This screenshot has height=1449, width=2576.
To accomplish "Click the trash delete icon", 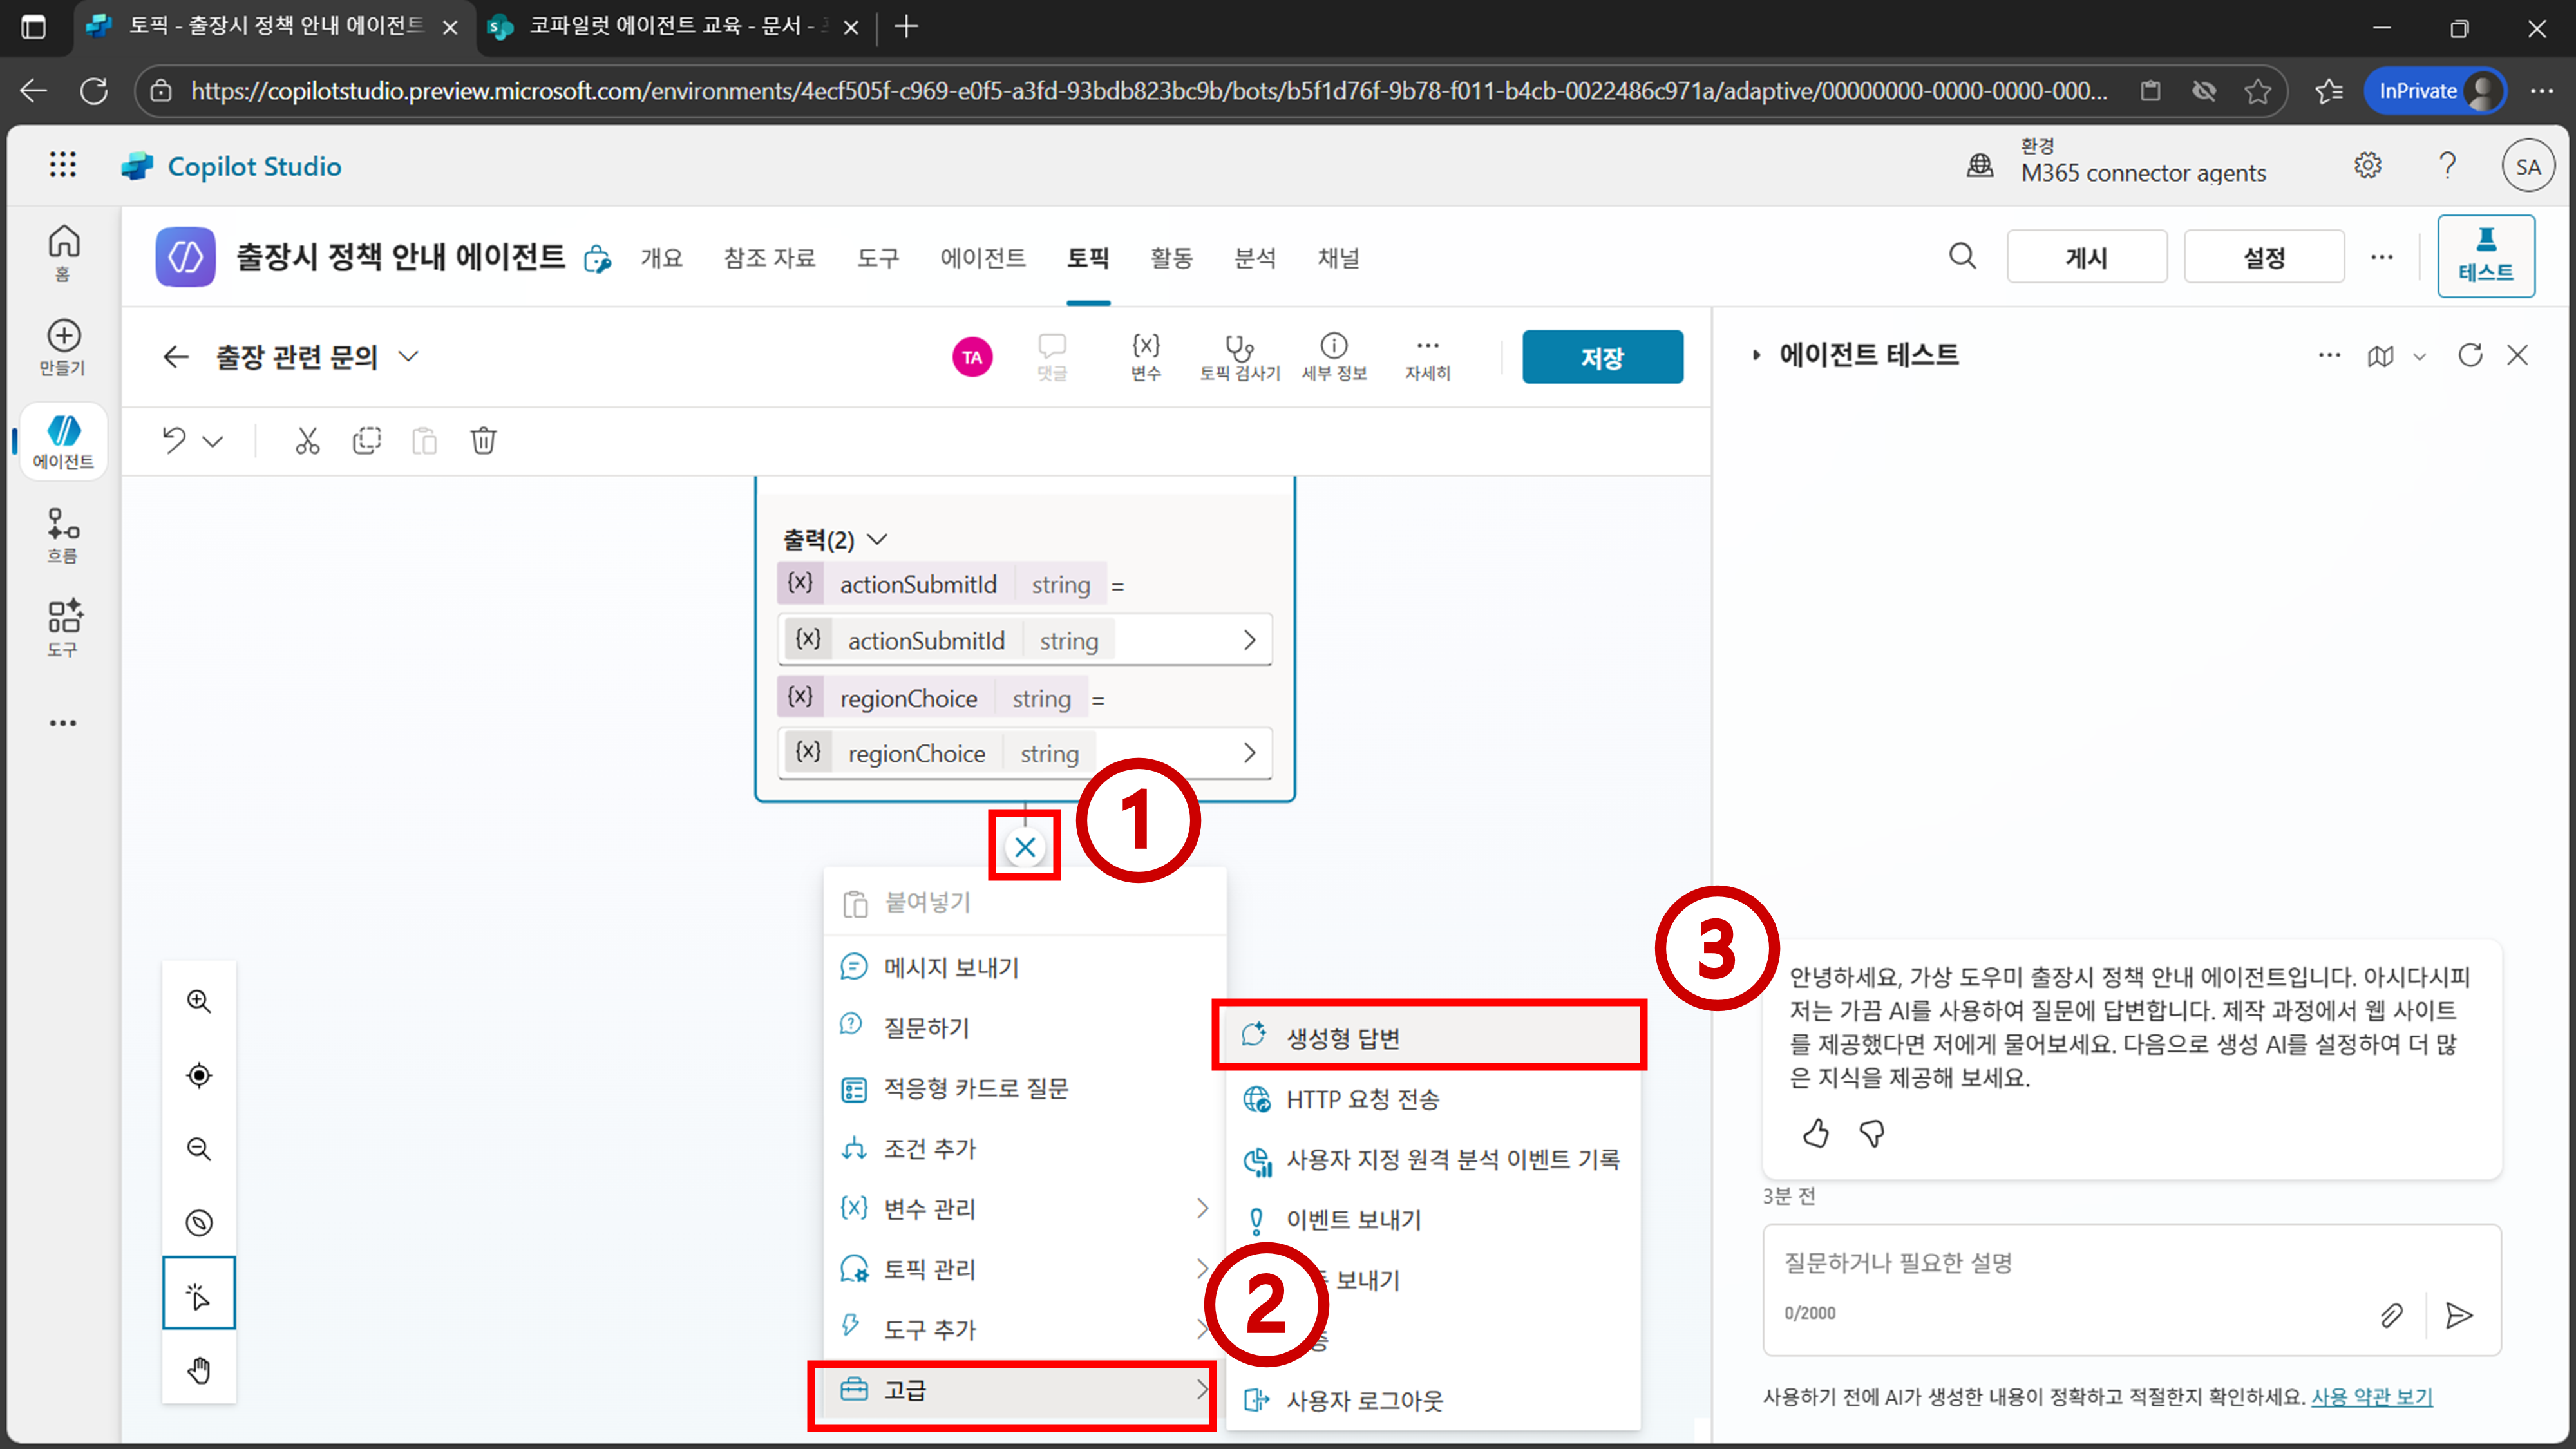I will click(483, 441).
